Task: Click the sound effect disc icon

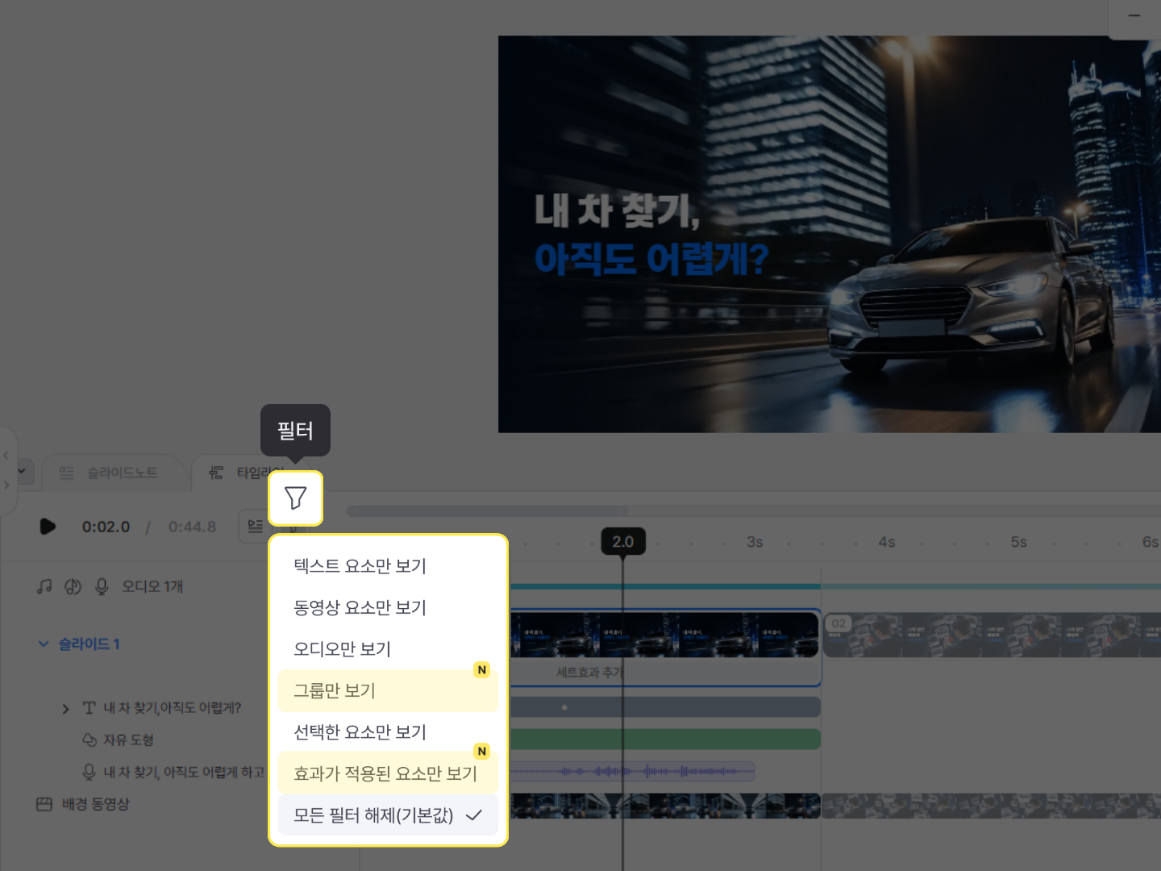Action: pos(73,586)
